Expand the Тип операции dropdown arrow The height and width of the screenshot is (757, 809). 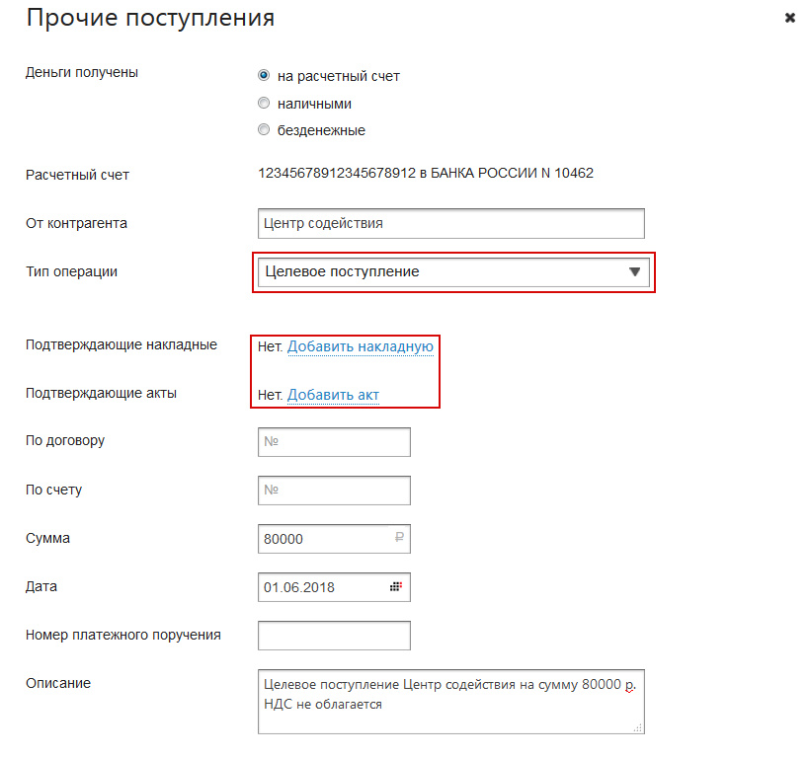(x=635, y=272)
